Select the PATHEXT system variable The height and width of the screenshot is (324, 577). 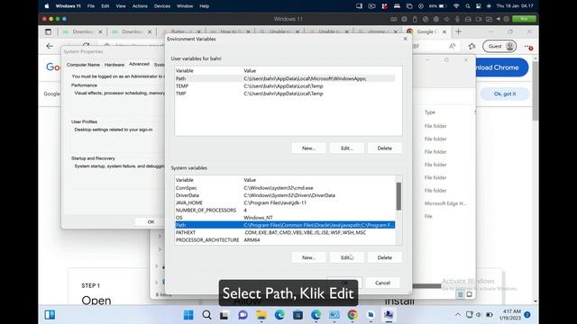pos(285,232)
